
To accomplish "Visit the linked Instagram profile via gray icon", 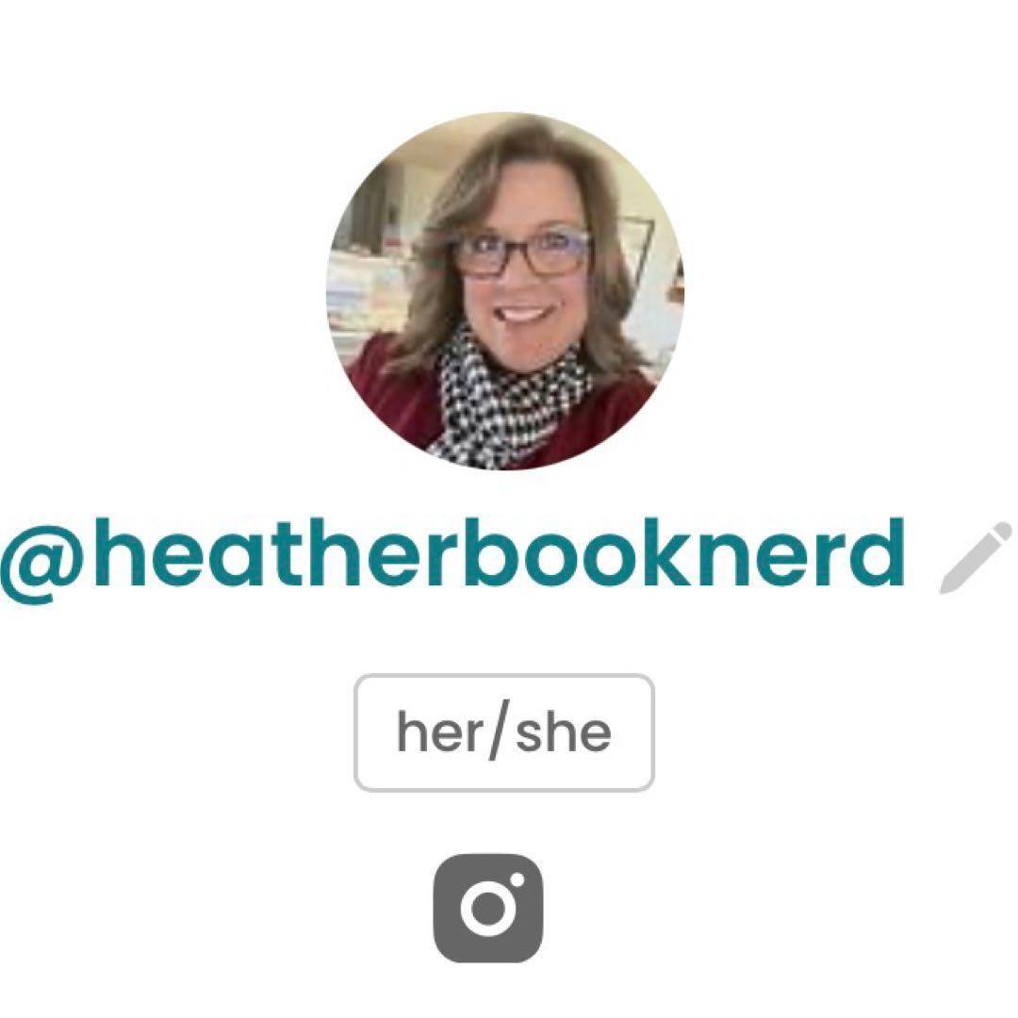I will 487,908.
